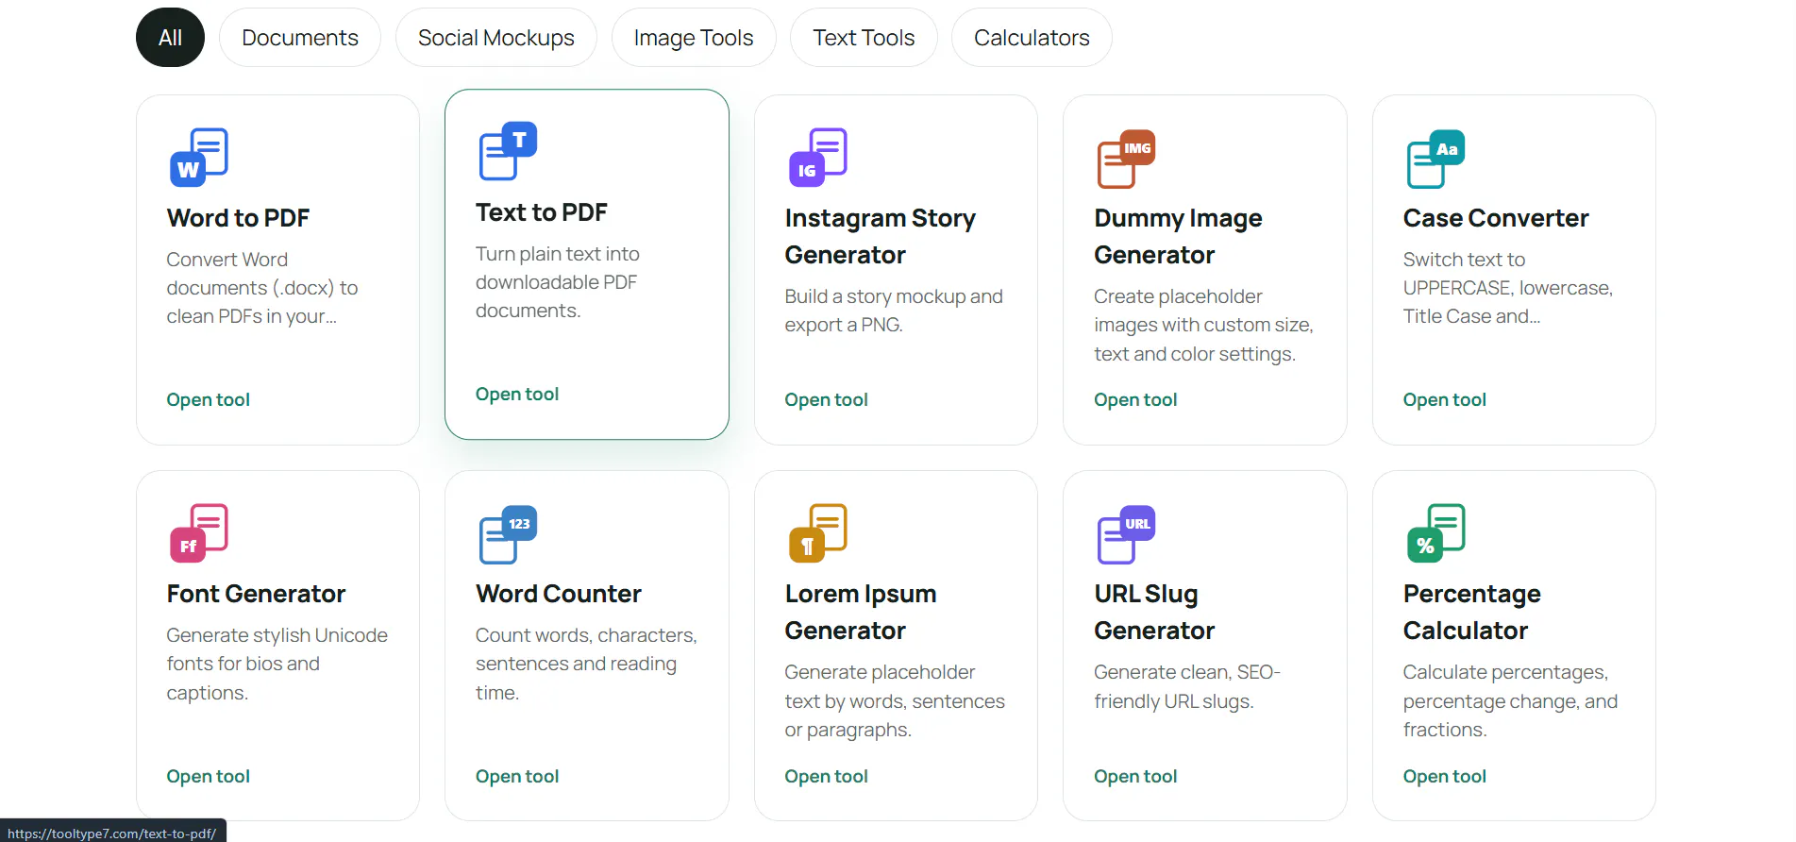Click description 'Turn plain text into downloadable PDF documents.'
The height and width of the screenshot is (842, 1796).
coord(558,282)
